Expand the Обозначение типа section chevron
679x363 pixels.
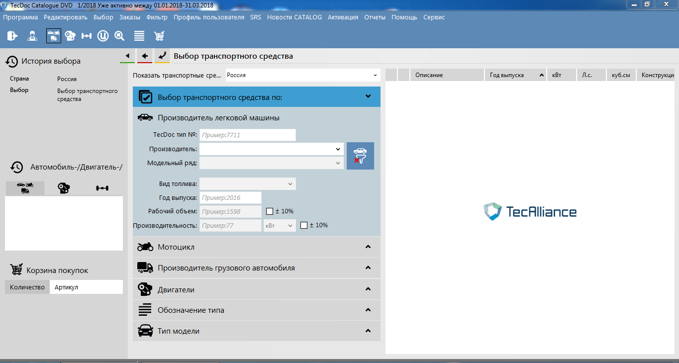click(368, 310)
